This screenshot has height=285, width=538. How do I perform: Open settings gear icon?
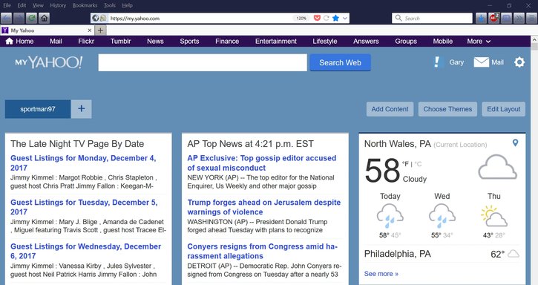coord(519,62)
